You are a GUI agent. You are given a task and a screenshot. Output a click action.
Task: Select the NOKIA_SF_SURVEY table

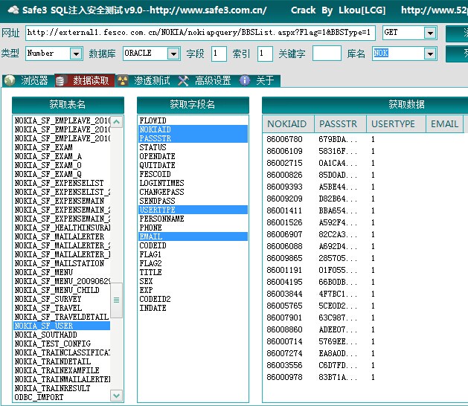coord(62,299)
